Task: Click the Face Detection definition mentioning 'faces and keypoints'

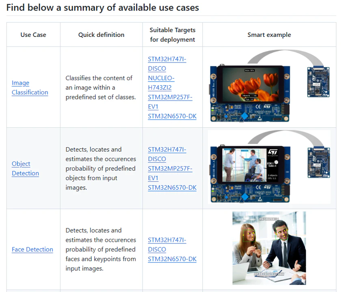Action: tap(101, 249)
